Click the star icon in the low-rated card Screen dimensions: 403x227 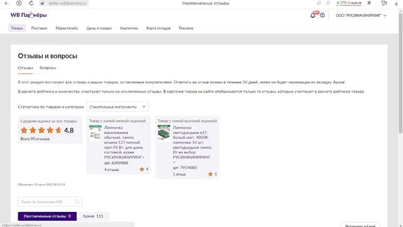142,169
